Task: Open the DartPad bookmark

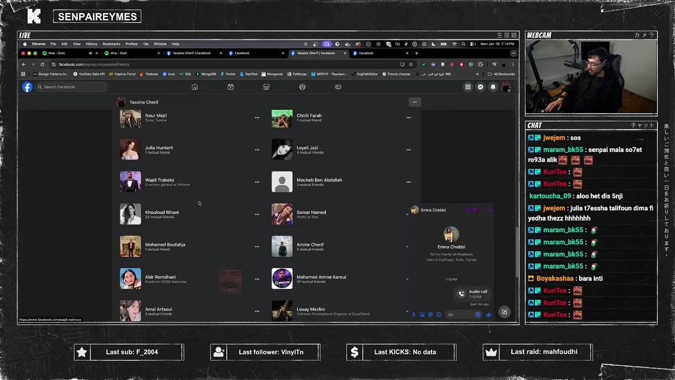Action: 249,74
